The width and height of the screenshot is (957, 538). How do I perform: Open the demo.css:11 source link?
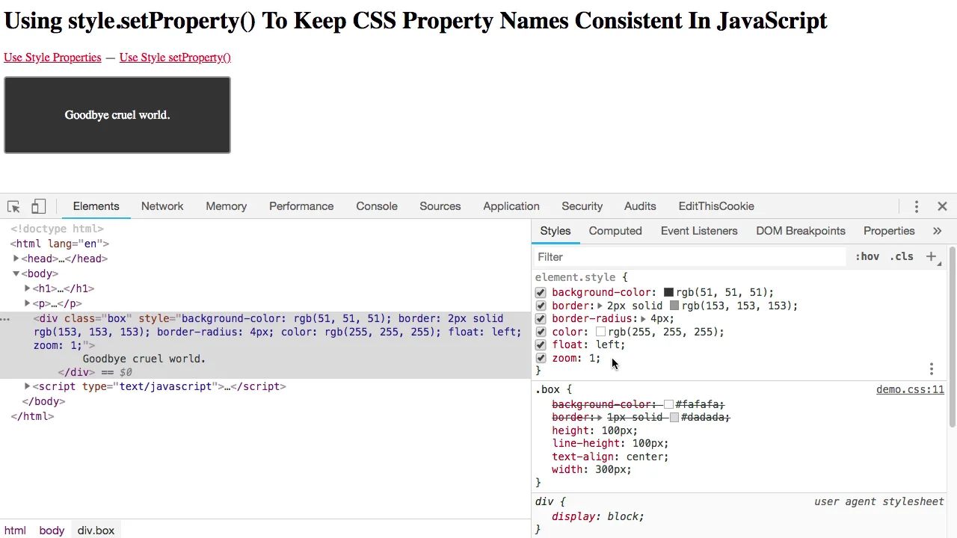point(910,389)
